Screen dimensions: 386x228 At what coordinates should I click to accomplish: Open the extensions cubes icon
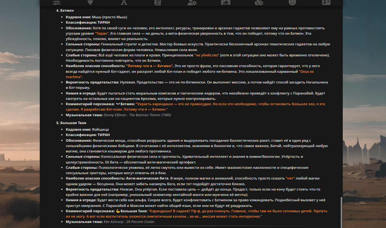click(259, 3)
